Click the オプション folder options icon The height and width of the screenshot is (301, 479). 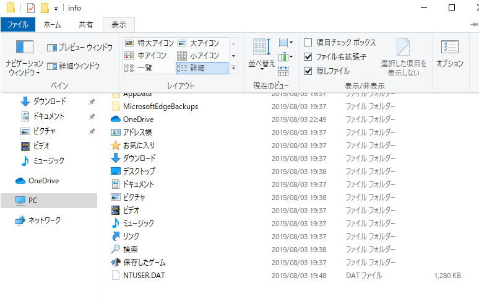pos(449,53)
